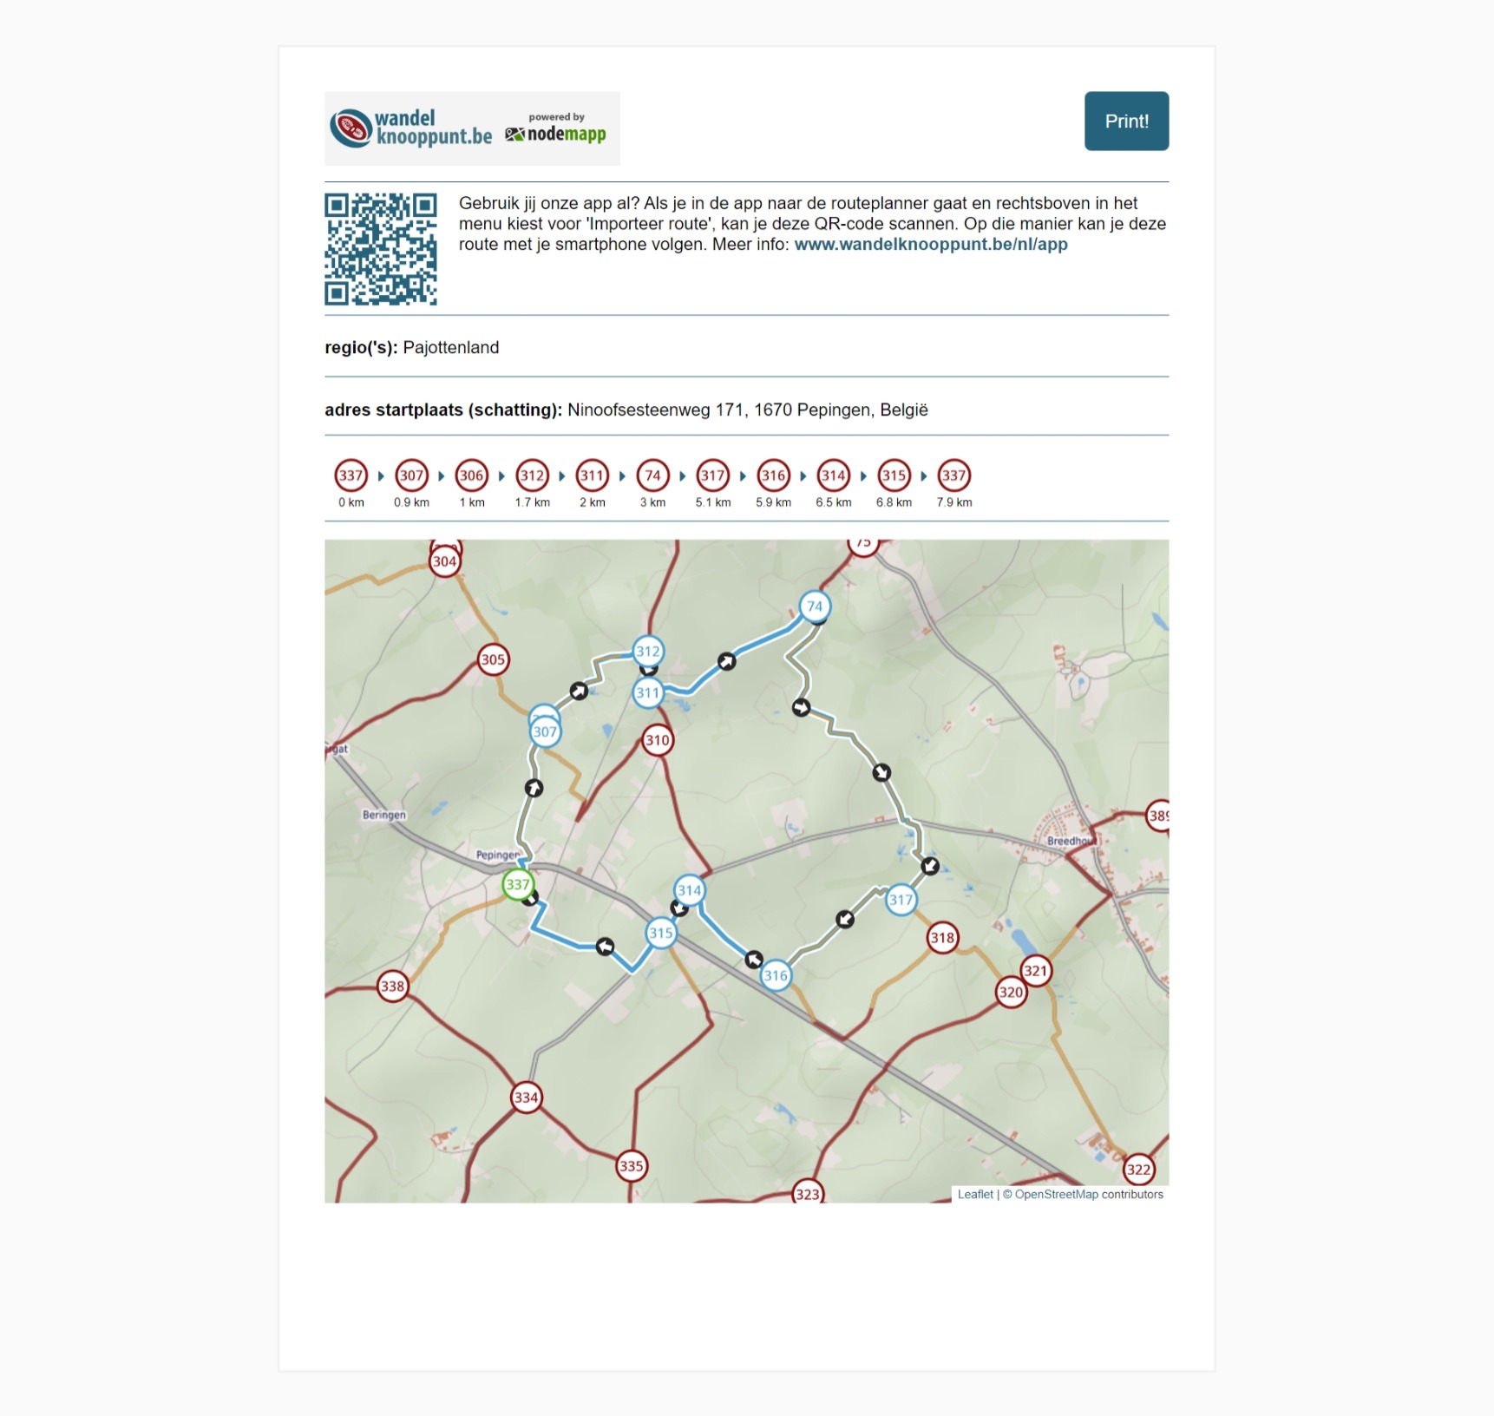Click blue map marker 314

coord(689,890)
